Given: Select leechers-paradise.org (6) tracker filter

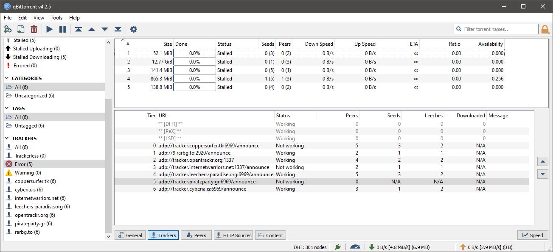Looking at the screenshot, I should tap(54, 207).
